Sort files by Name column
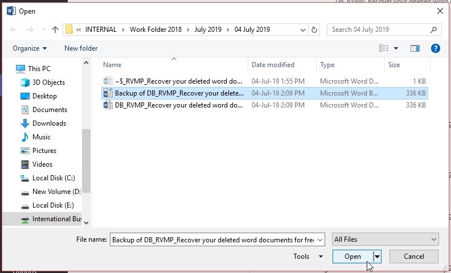This screenshot has height=273, width=451. pos(112,65)
